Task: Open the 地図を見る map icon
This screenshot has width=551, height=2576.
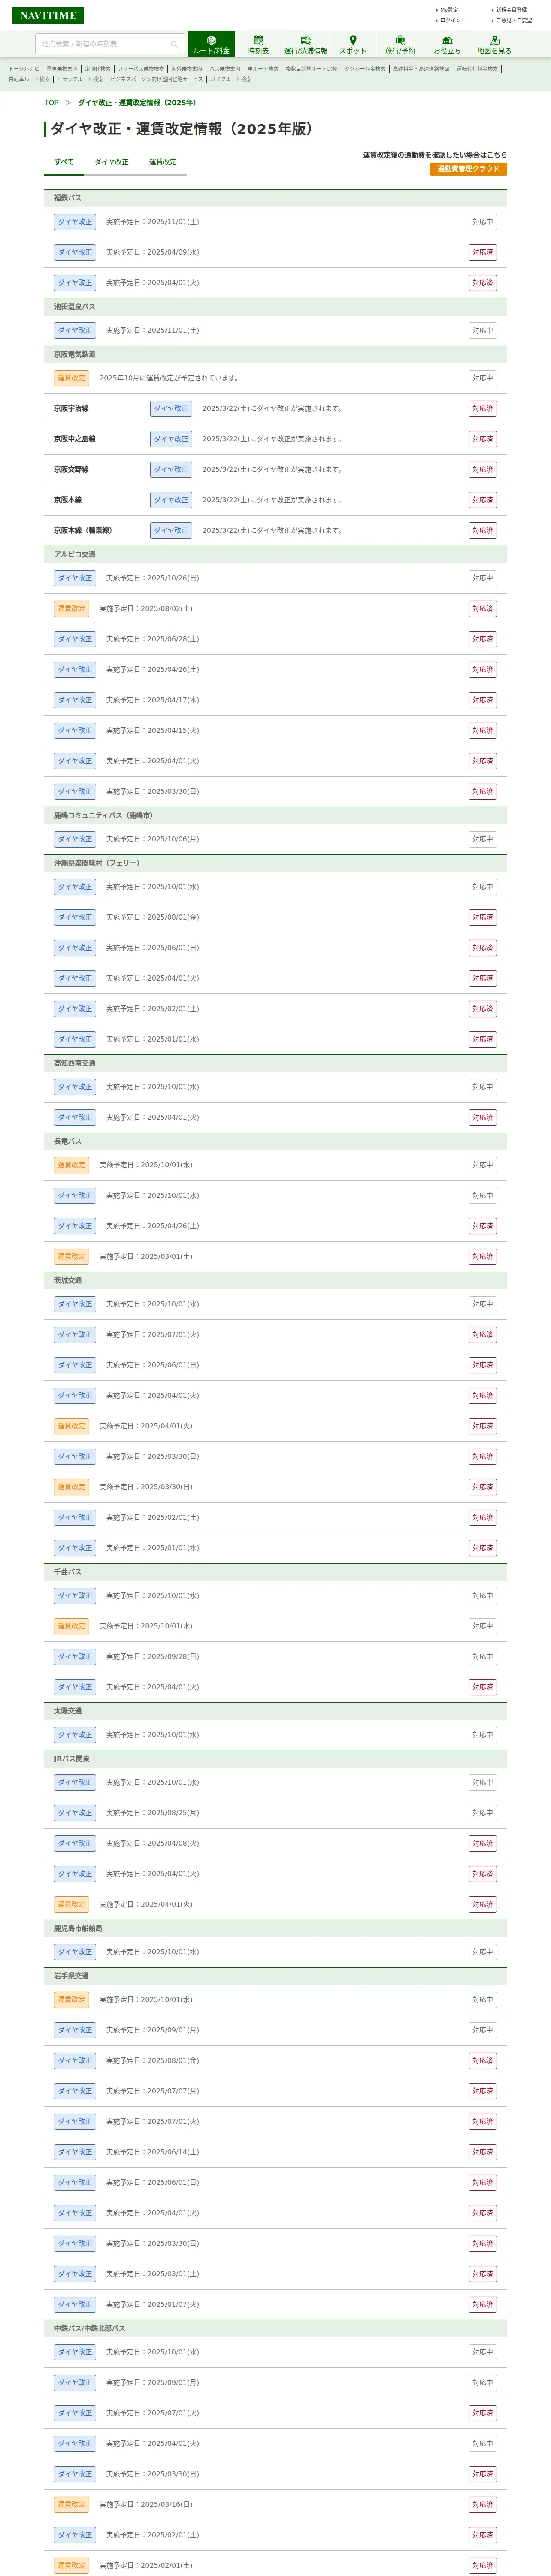Action: tap(494, 44)
